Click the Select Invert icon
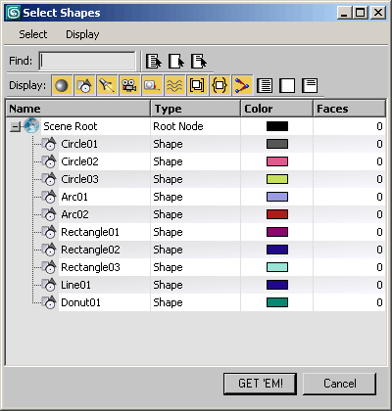This screenshot has height=411, width=392. [199, 61]
